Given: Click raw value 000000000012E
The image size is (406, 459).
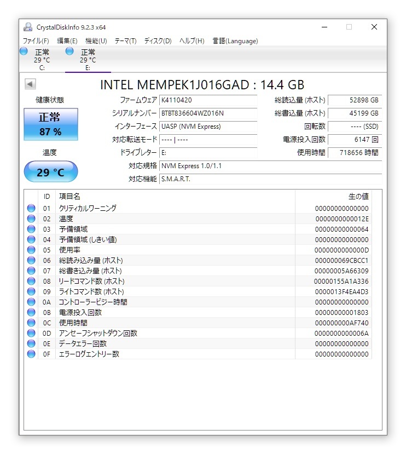Looking at the screenshot, I should (x=342, y=219).
